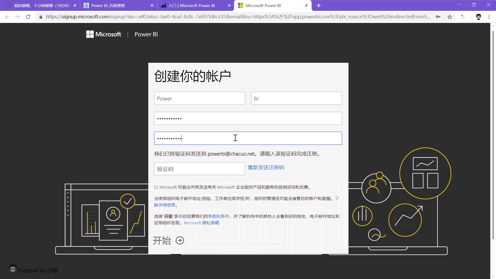Viewport: 496px width, 279px height.
Task: Click the 开始 button text
Action: [x=162, y=241]
